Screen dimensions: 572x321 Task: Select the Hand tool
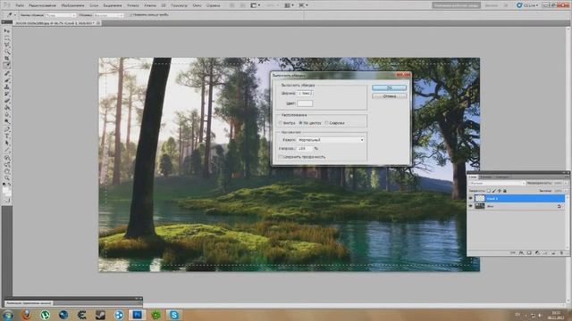coord(7,171)
